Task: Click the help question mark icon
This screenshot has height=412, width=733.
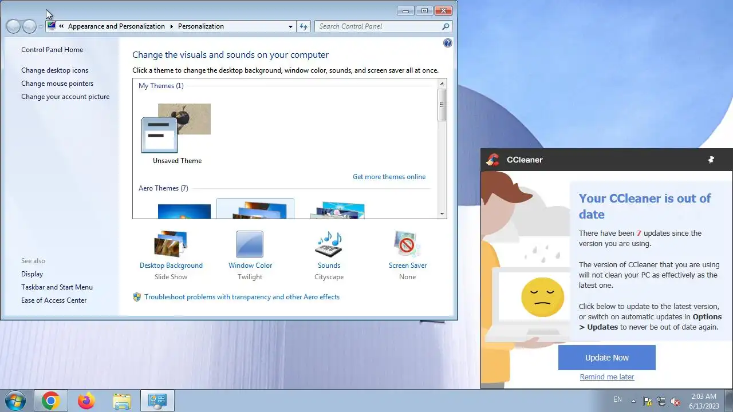Action: click(448, 43)
